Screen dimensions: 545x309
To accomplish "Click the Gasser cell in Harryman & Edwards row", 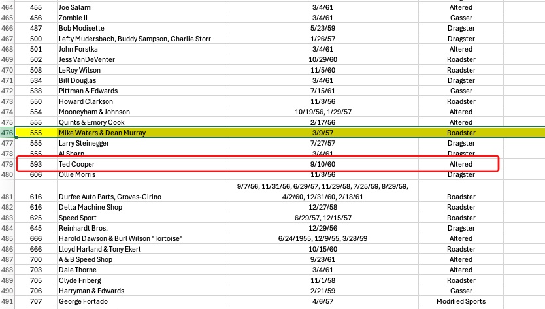I will [461, 291].
